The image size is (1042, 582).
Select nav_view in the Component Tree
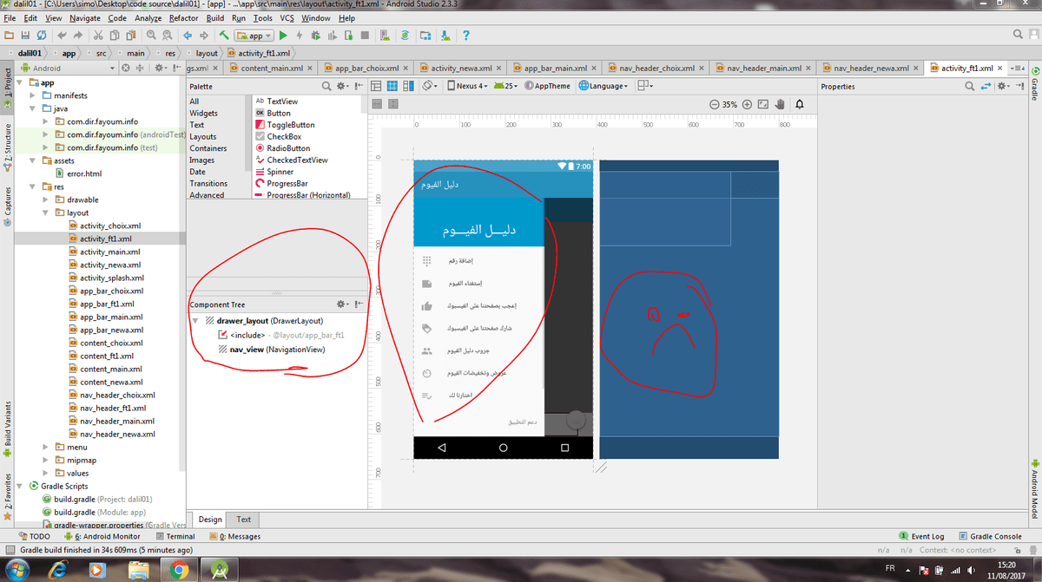(x=247, y=350)
